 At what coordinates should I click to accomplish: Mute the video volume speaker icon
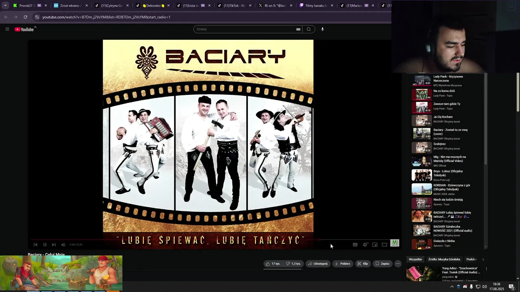click(x=63, y=245)
